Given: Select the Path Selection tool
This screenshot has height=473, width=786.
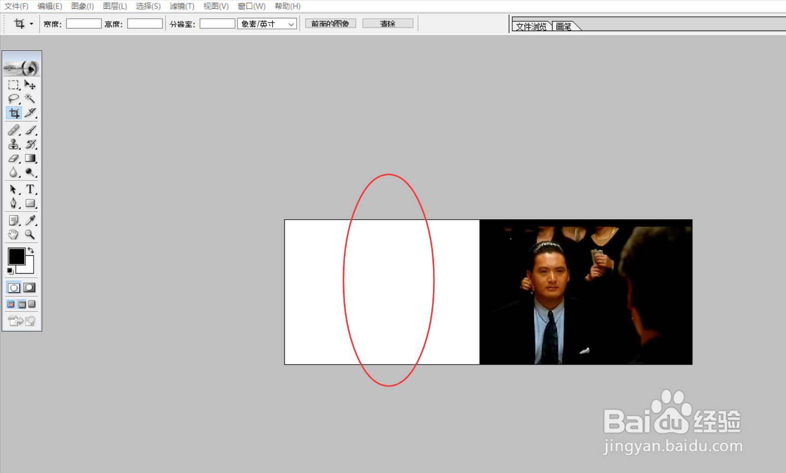Looking at the screenshot, I should tap(14, 189).
